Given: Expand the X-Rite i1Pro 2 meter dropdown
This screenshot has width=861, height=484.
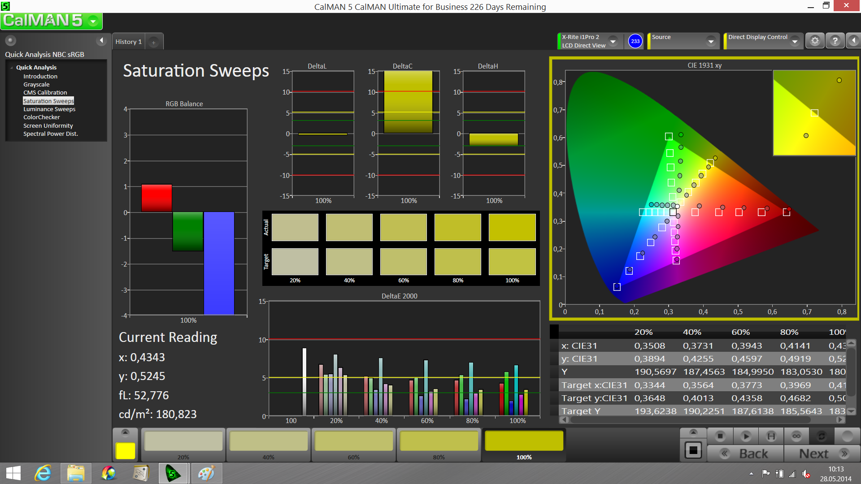Looking at the screenshot, I should coord(613,41).
